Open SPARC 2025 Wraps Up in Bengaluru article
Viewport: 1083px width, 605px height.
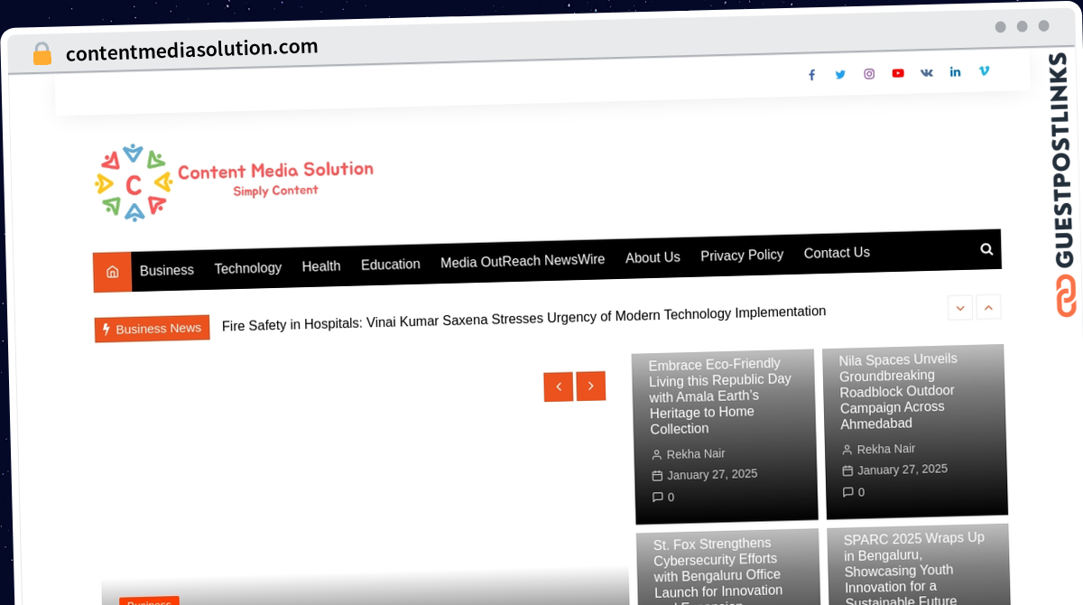(914, 569)
